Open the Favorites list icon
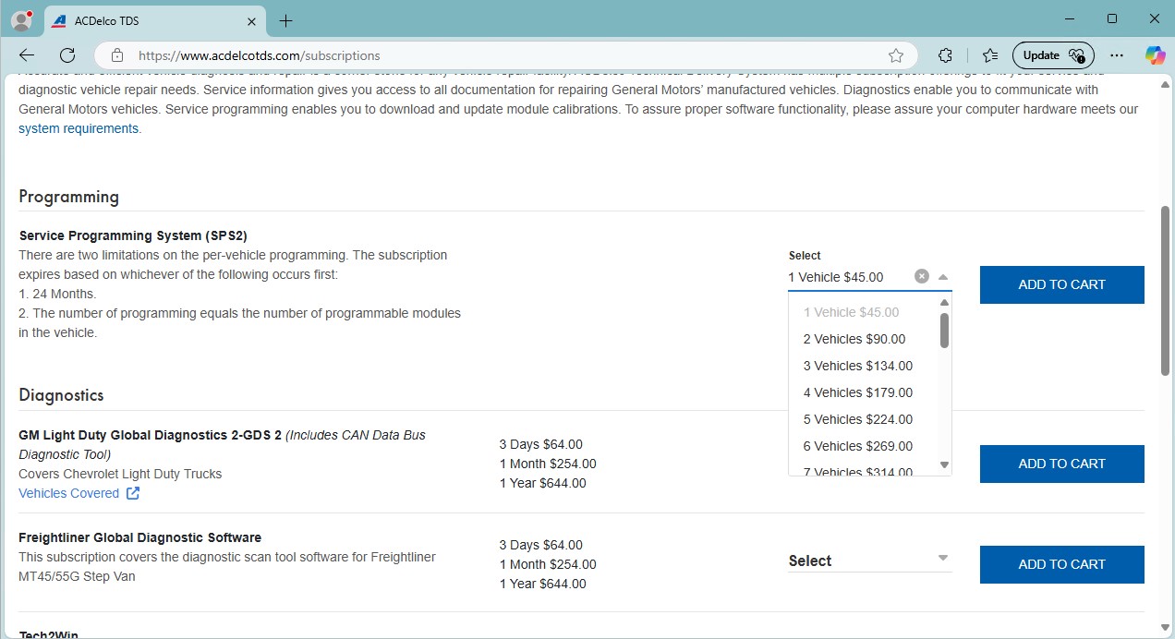1175x639 pixels. point(990,55)
